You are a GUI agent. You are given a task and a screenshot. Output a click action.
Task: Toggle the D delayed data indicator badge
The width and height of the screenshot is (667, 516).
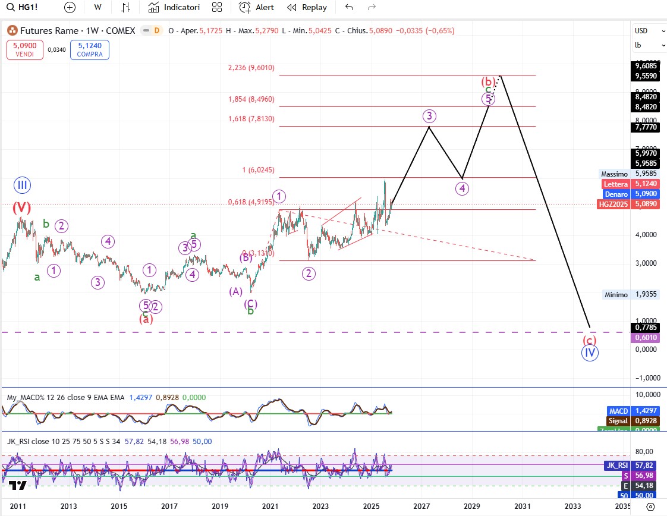tap(157, 30)
